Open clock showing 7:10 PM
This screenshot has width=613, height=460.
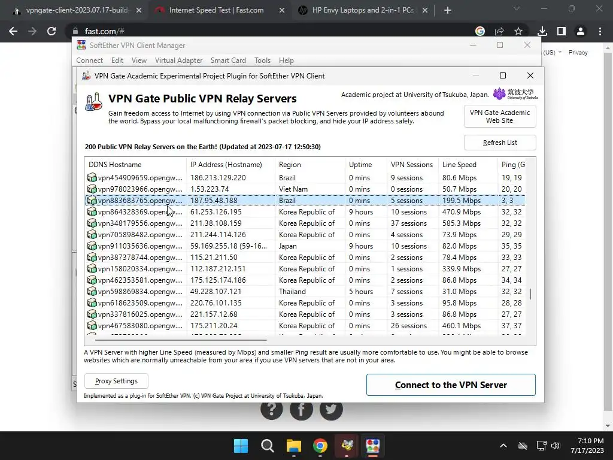(588, 446)
